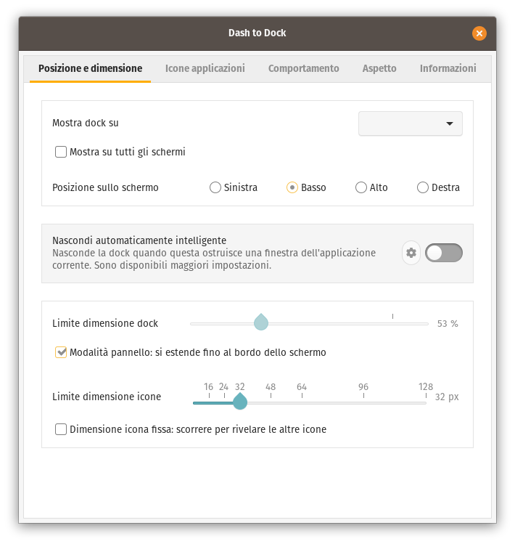Screen dimensions: 515x544
Task: Click the icon size limit slider handle
Action: [239, 402]
